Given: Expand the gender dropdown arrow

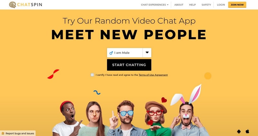Looking at the screenshot, I should [147, 53].
